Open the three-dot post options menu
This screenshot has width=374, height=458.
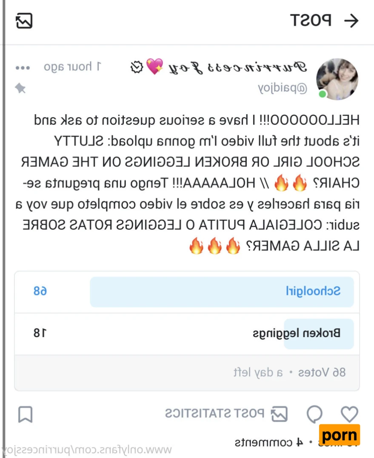(x=23, y=68)
